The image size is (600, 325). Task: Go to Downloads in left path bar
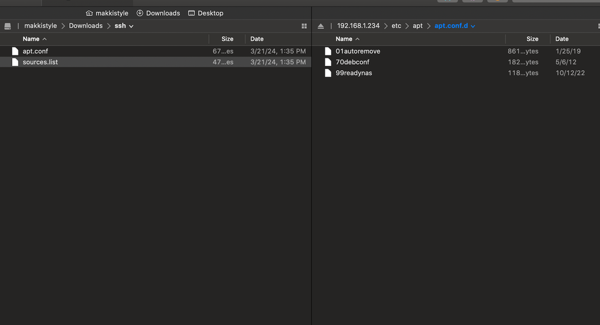click(85, 26)
